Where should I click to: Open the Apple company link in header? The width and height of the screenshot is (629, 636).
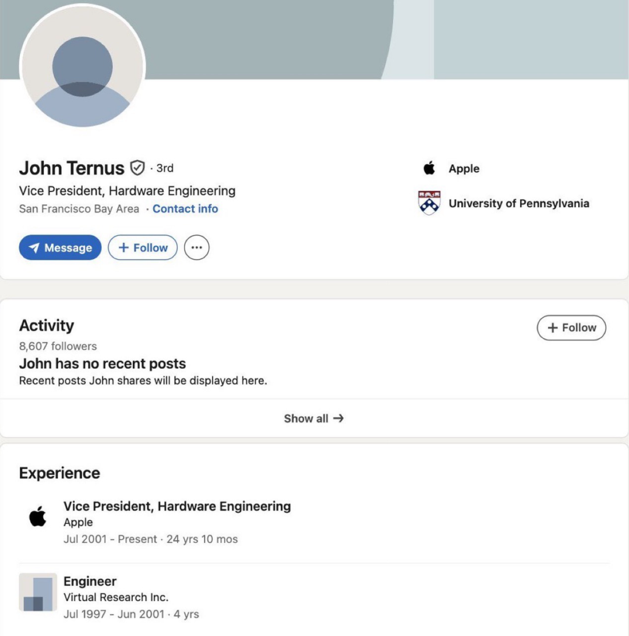coord(464,168)
